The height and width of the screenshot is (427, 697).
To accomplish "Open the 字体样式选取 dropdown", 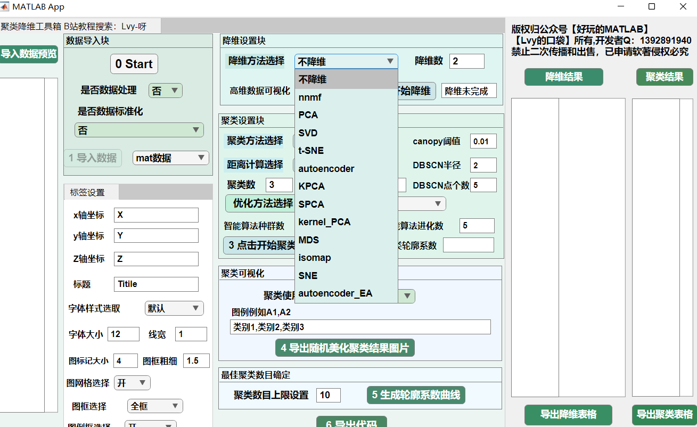I will [x=174, y=308].
